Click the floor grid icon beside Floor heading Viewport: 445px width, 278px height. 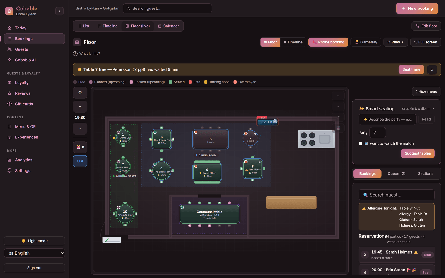(x=77, y=42)
